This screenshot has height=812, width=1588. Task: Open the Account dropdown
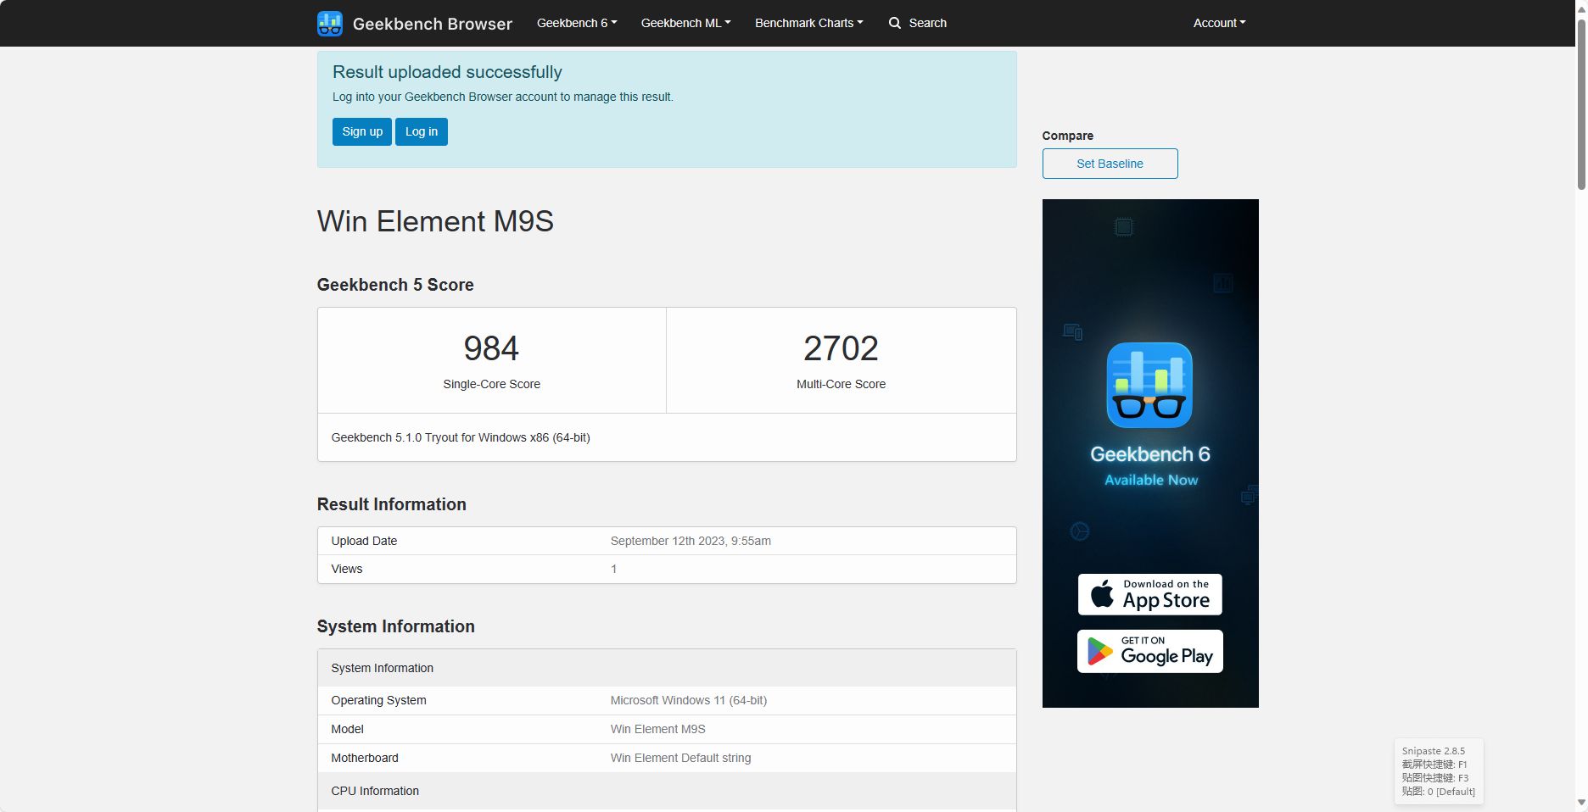coord(1219,23)
